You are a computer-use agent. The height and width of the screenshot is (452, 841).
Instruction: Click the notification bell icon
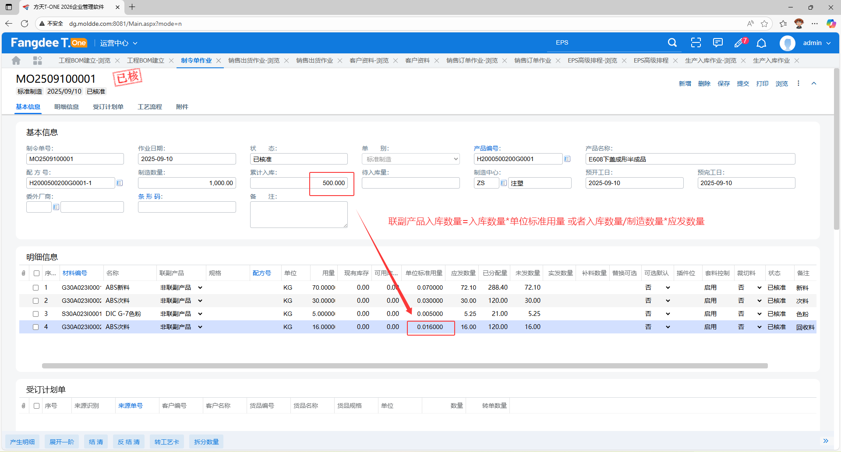pos(761,43)
